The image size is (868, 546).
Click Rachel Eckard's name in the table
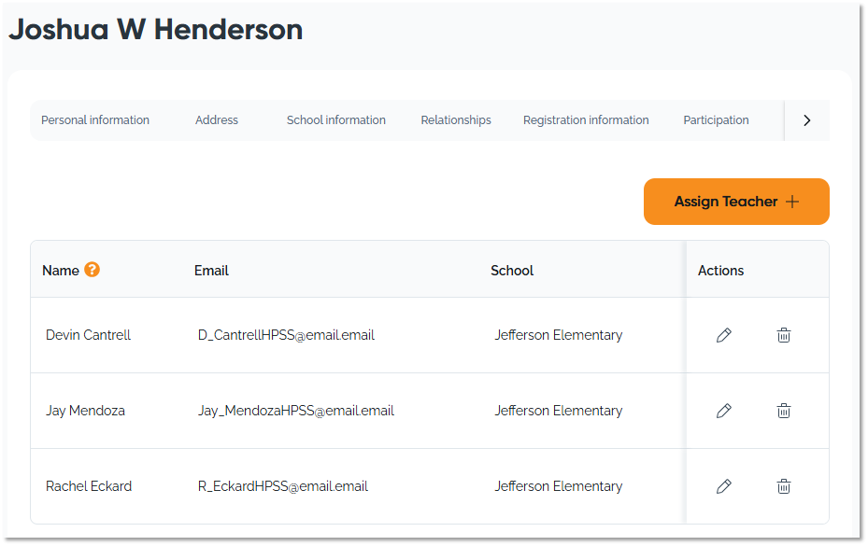[x=89, y=486]
